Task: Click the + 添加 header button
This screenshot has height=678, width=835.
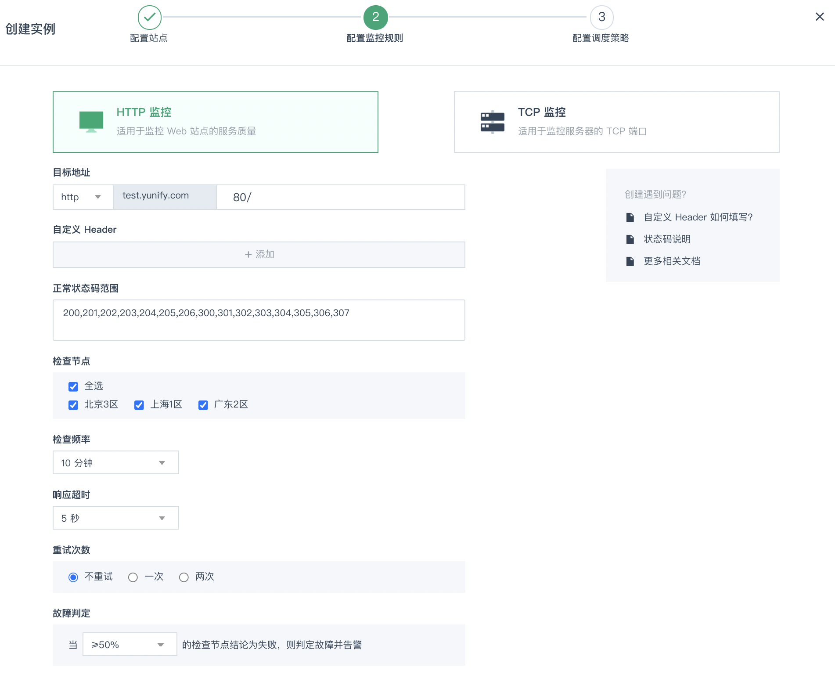Action: pyautogui.click(x=259, y=255)
